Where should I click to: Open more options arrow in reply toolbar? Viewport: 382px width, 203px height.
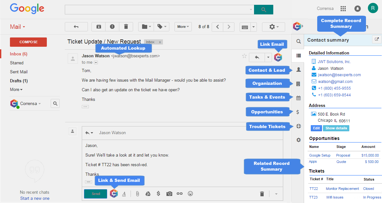(x=276, y=194)
